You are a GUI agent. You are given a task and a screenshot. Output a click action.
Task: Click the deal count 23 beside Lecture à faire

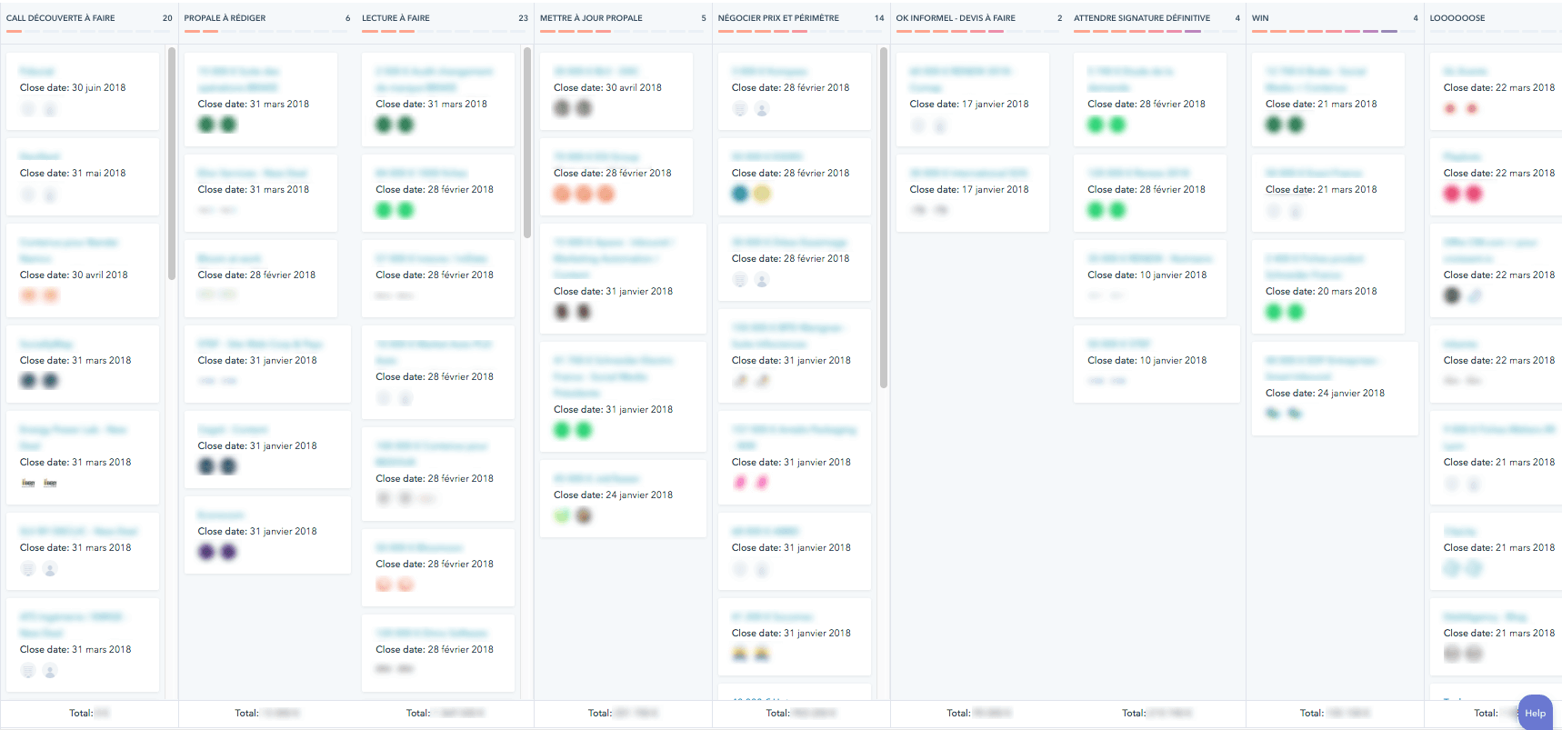click(524, 18)
